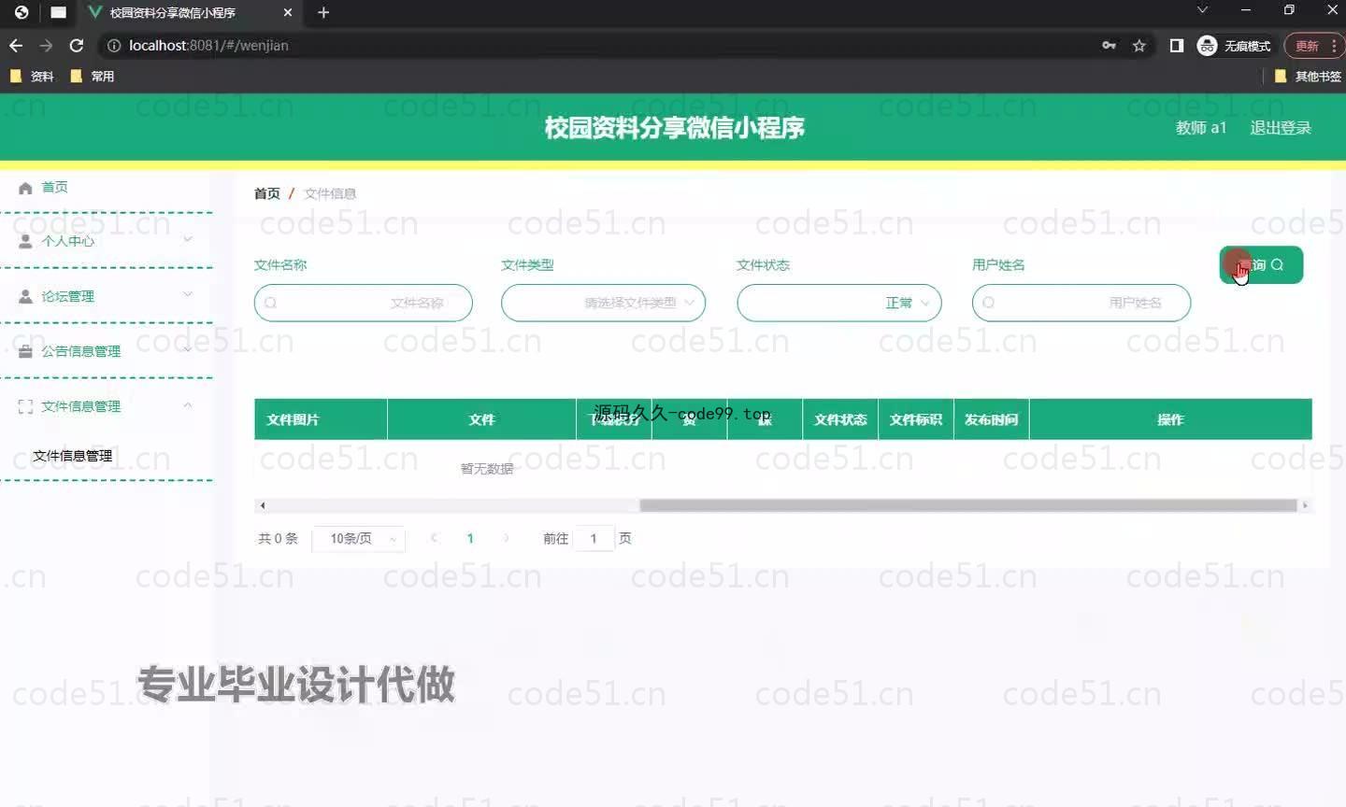The width and height of the screenshot is (1346, 807).
Task: Click the browser back arrow
Action: pyautogui.click(x=16, y=45)
